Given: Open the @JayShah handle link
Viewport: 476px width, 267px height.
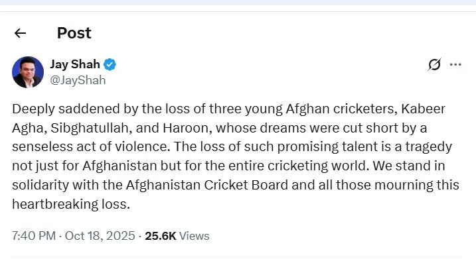Looking at the screenshot, I should (78, 80).
